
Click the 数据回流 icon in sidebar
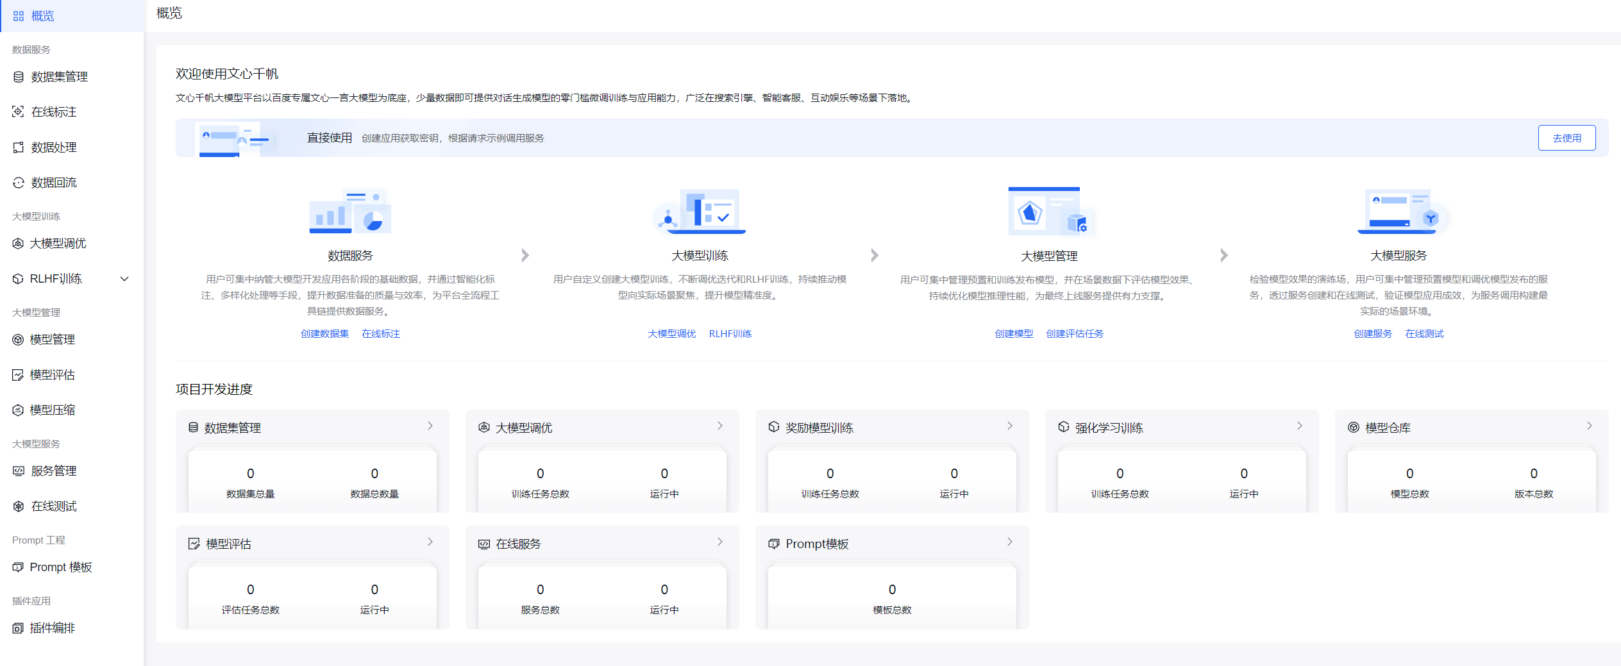pyautogui.click(x=19, y=183)
